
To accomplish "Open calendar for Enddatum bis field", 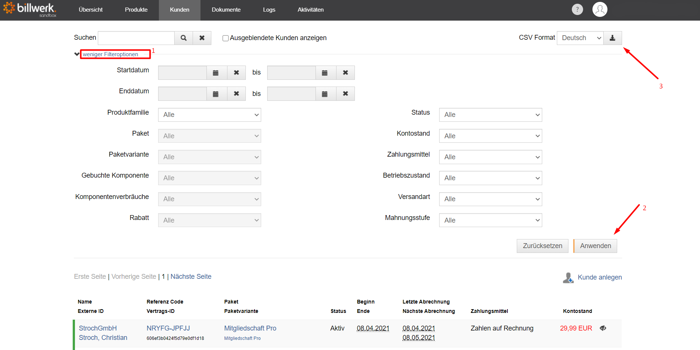I will (325, 94).
